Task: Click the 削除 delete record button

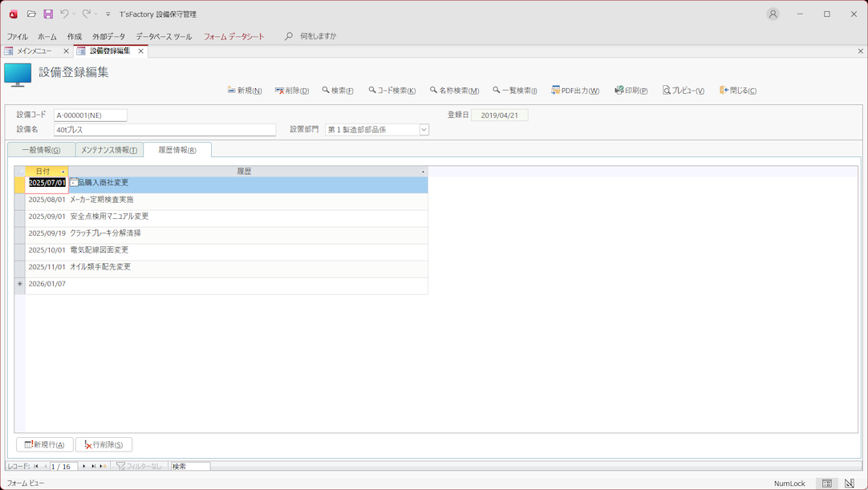Action: pyautogui.click(x=292, y=91)
